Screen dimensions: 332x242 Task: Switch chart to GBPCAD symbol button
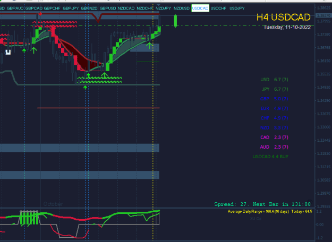34,8
